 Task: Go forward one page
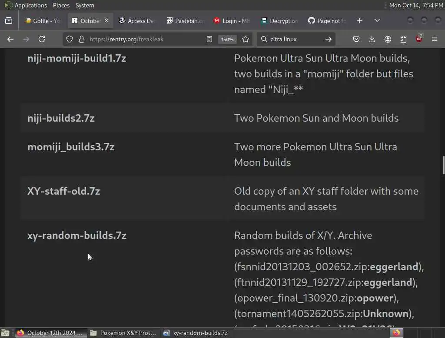click(x=26, y=39)
